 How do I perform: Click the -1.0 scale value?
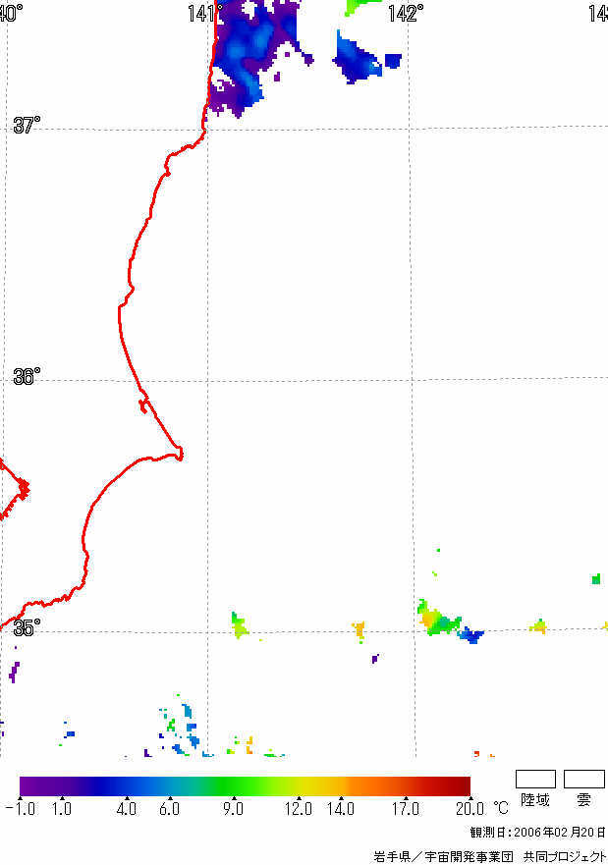coord(21,809)
